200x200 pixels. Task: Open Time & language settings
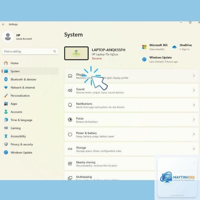click(x=30, y=120)
